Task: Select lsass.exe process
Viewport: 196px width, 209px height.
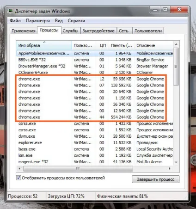Action: (x=95, y=149)
